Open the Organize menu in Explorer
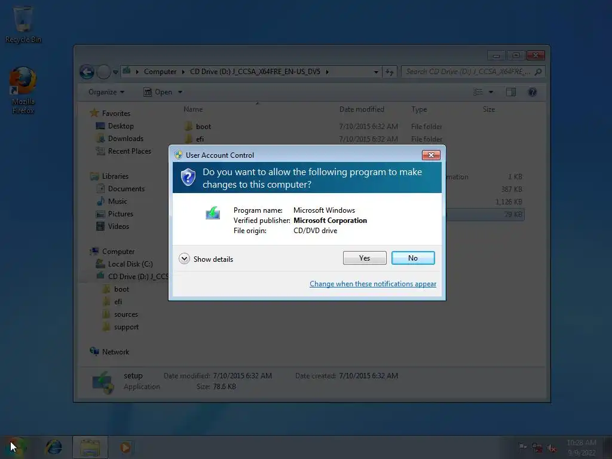The height and width of the screenshot is (459, 612). (x=106, y=92)
